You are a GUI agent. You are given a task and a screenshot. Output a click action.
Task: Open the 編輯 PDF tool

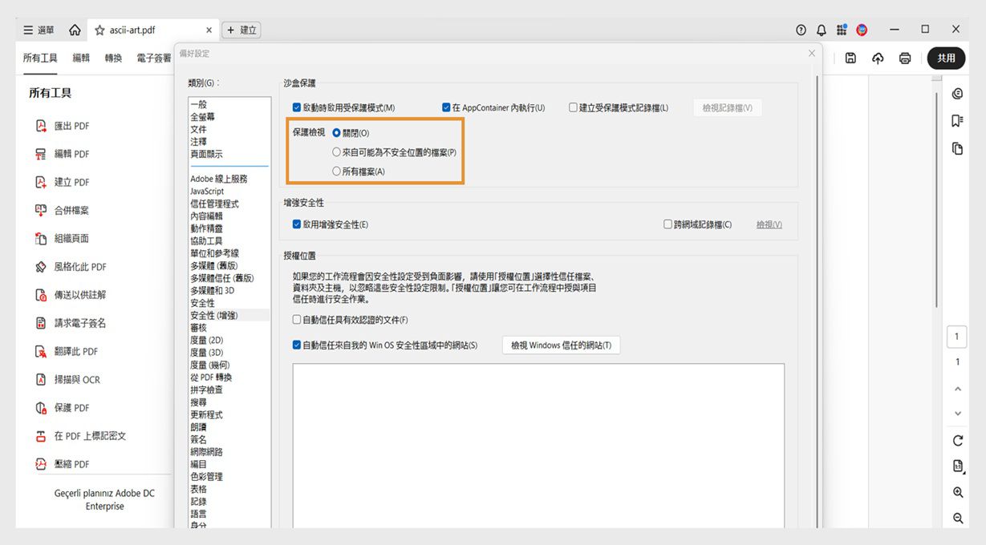pyautogui.click(x=69, y=154)
